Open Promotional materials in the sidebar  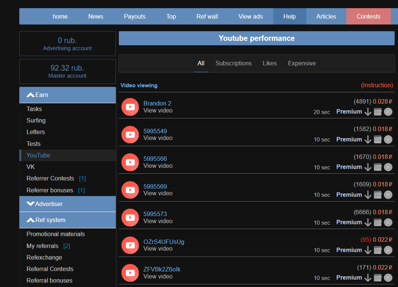pos(56,234)
